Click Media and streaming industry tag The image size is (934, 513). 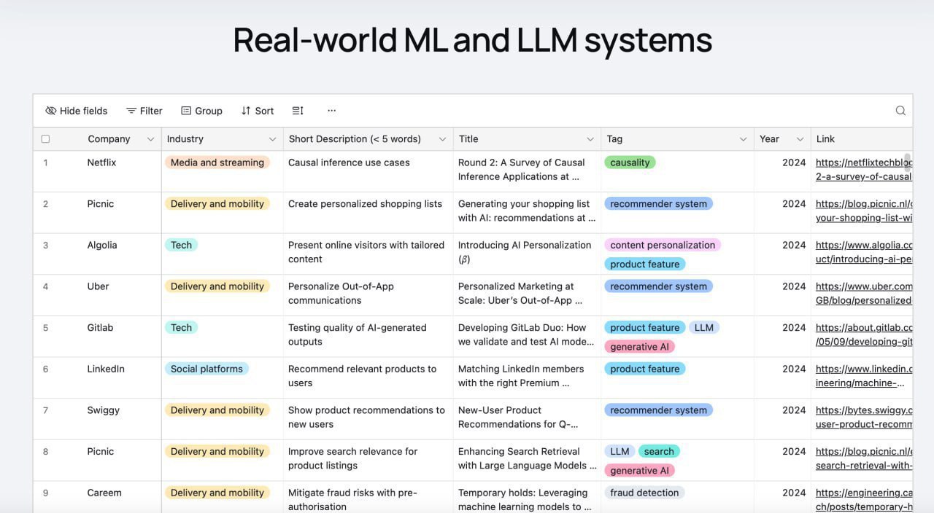217,162
